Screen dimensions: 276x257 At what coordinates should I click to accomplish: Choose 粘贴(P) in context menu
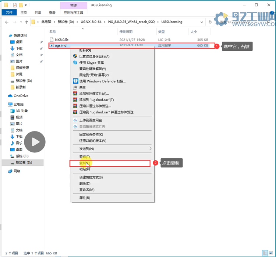112,169
